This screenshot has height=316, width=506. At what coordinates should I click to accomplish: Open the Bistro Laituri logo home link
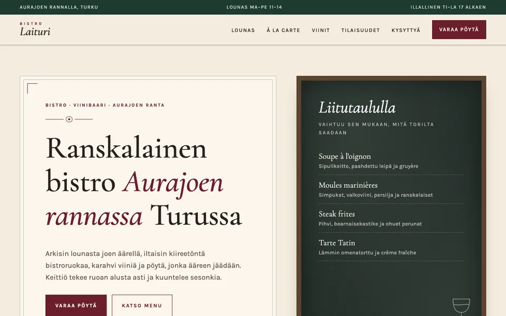[x=35, y=29]
